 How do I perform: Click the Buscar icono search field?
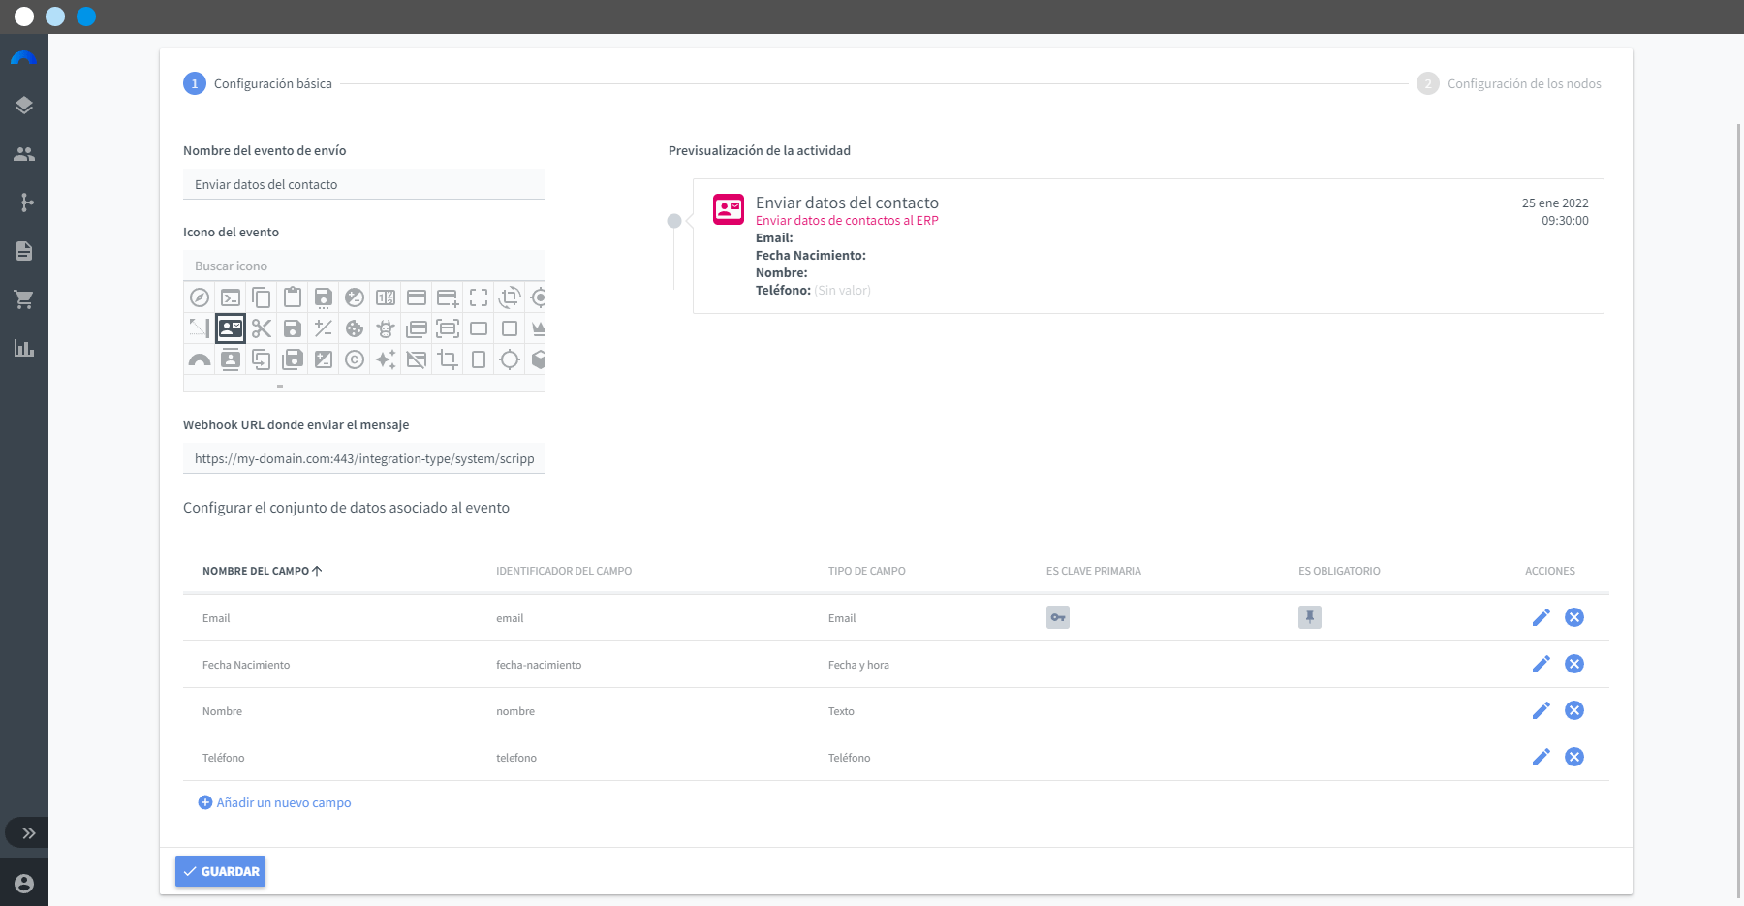tap(364, 266)
